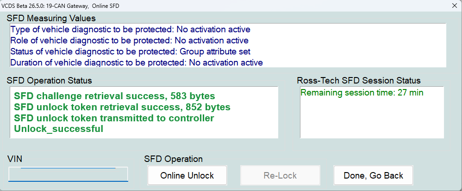Click the SFD challenge retrieval success line

point(114,96)
